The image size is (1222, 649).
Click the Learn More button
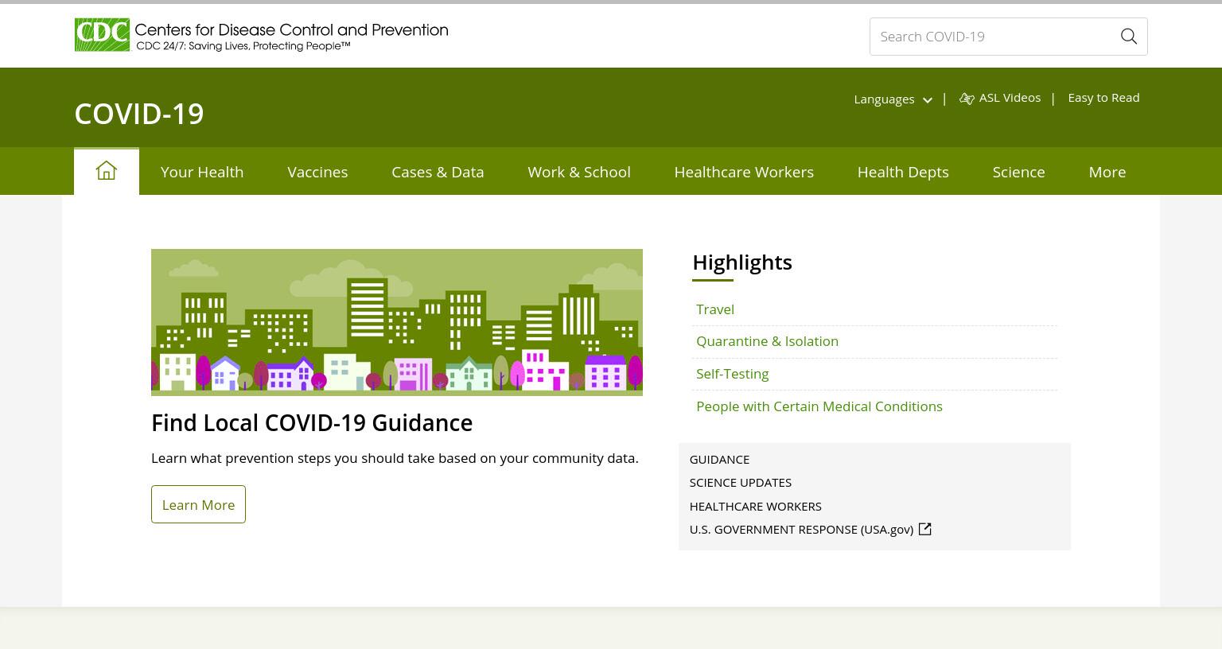(x=198, y=504)
